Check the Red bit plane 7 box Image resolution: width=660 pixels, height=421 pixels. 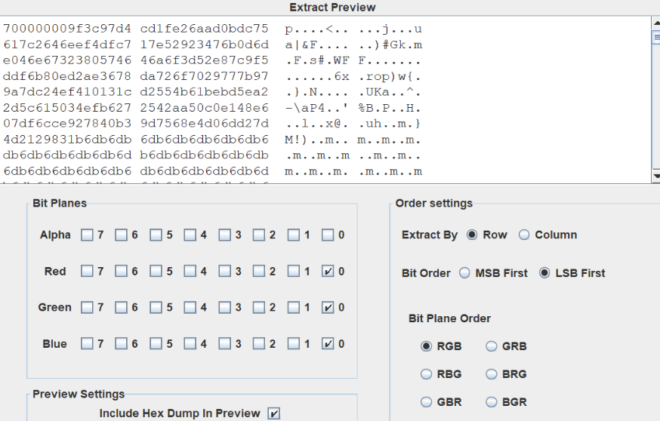(x=87, y=272)
